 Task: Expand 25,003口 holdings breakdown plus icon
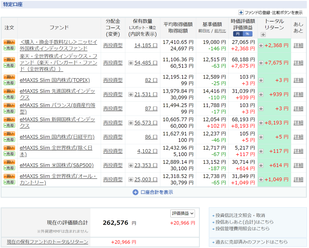(131, 179)
